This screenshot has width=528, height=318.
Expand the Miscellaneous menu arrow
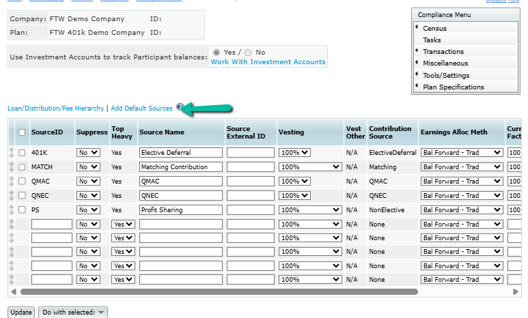417,62
